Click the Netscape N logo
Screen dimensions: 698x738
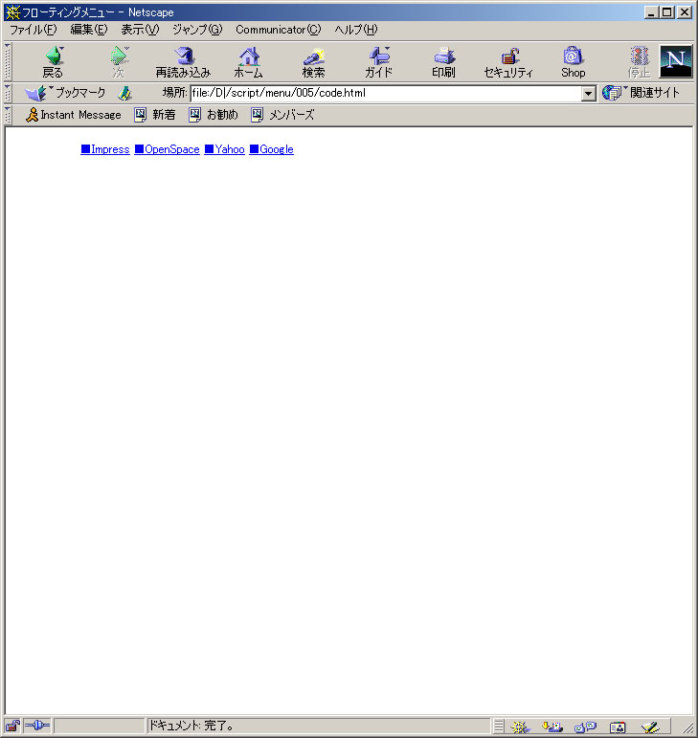point(676,61)
